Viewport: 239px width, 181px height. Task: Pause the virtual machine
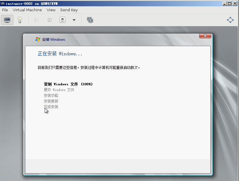(50, 20)
